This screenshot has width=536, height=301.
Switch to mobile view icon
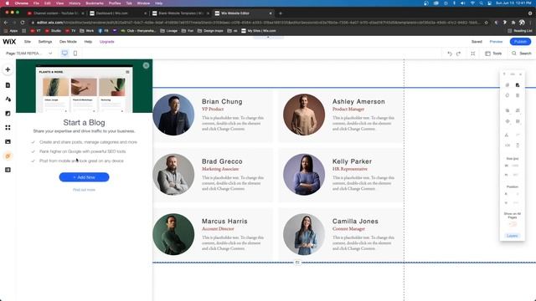75,54
